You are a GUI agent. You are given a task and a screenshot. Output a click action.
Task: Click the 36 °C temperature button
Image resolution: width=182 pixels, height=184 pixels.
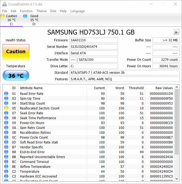[16, 76]
